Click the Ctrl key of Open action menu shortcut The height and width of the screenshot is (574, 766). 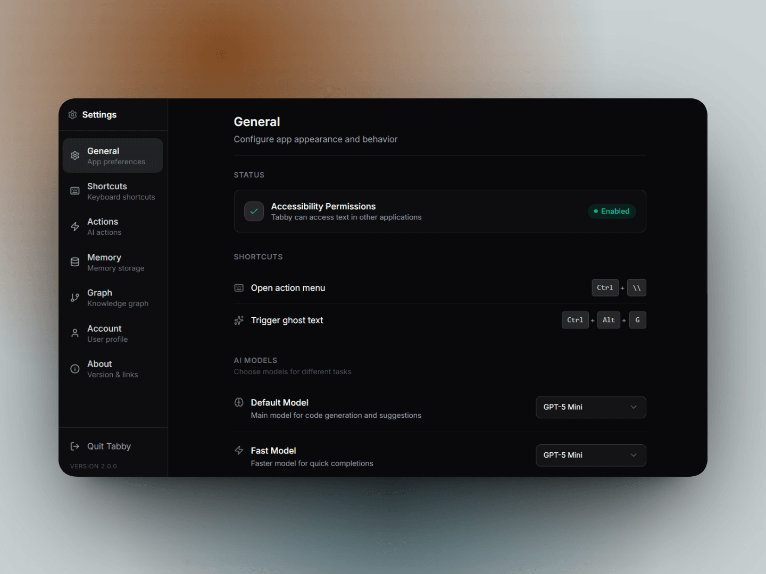coord(605,288)
